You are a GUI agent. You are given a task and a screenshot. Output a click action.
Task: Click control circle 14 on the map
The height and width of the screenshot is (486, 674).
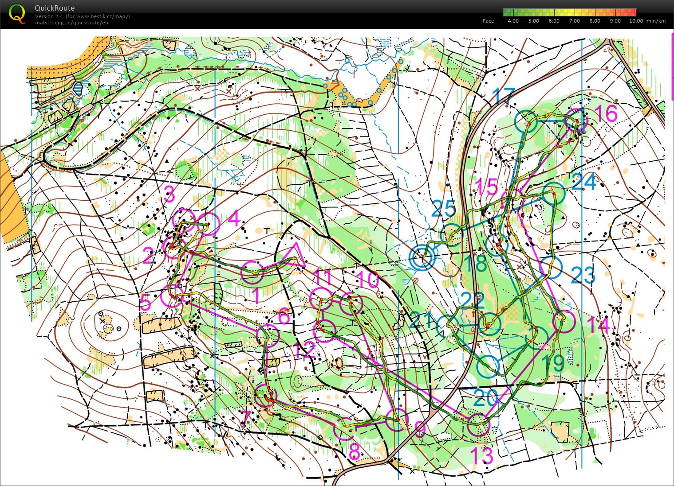(564, 322)
